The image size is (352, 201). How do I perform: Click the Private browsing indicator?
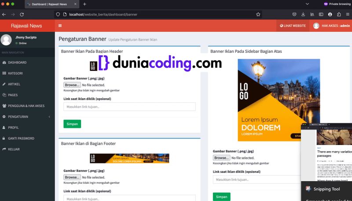coord(337,4)
